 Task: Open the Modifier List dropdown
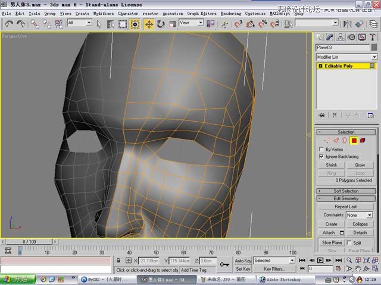click(x=374, y=57)
